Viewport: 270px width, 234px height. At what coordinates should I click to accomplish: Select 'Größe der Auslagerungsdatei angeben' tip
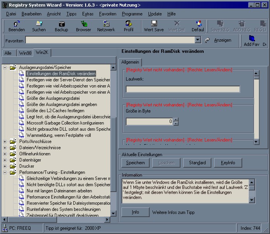coord(62,104)
